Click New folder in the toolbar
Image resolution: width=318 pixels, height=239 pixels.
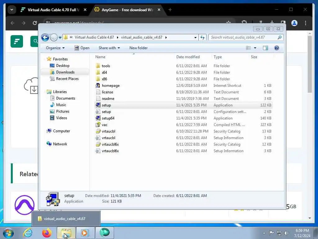pyautogui.click(x=139, y=48)
